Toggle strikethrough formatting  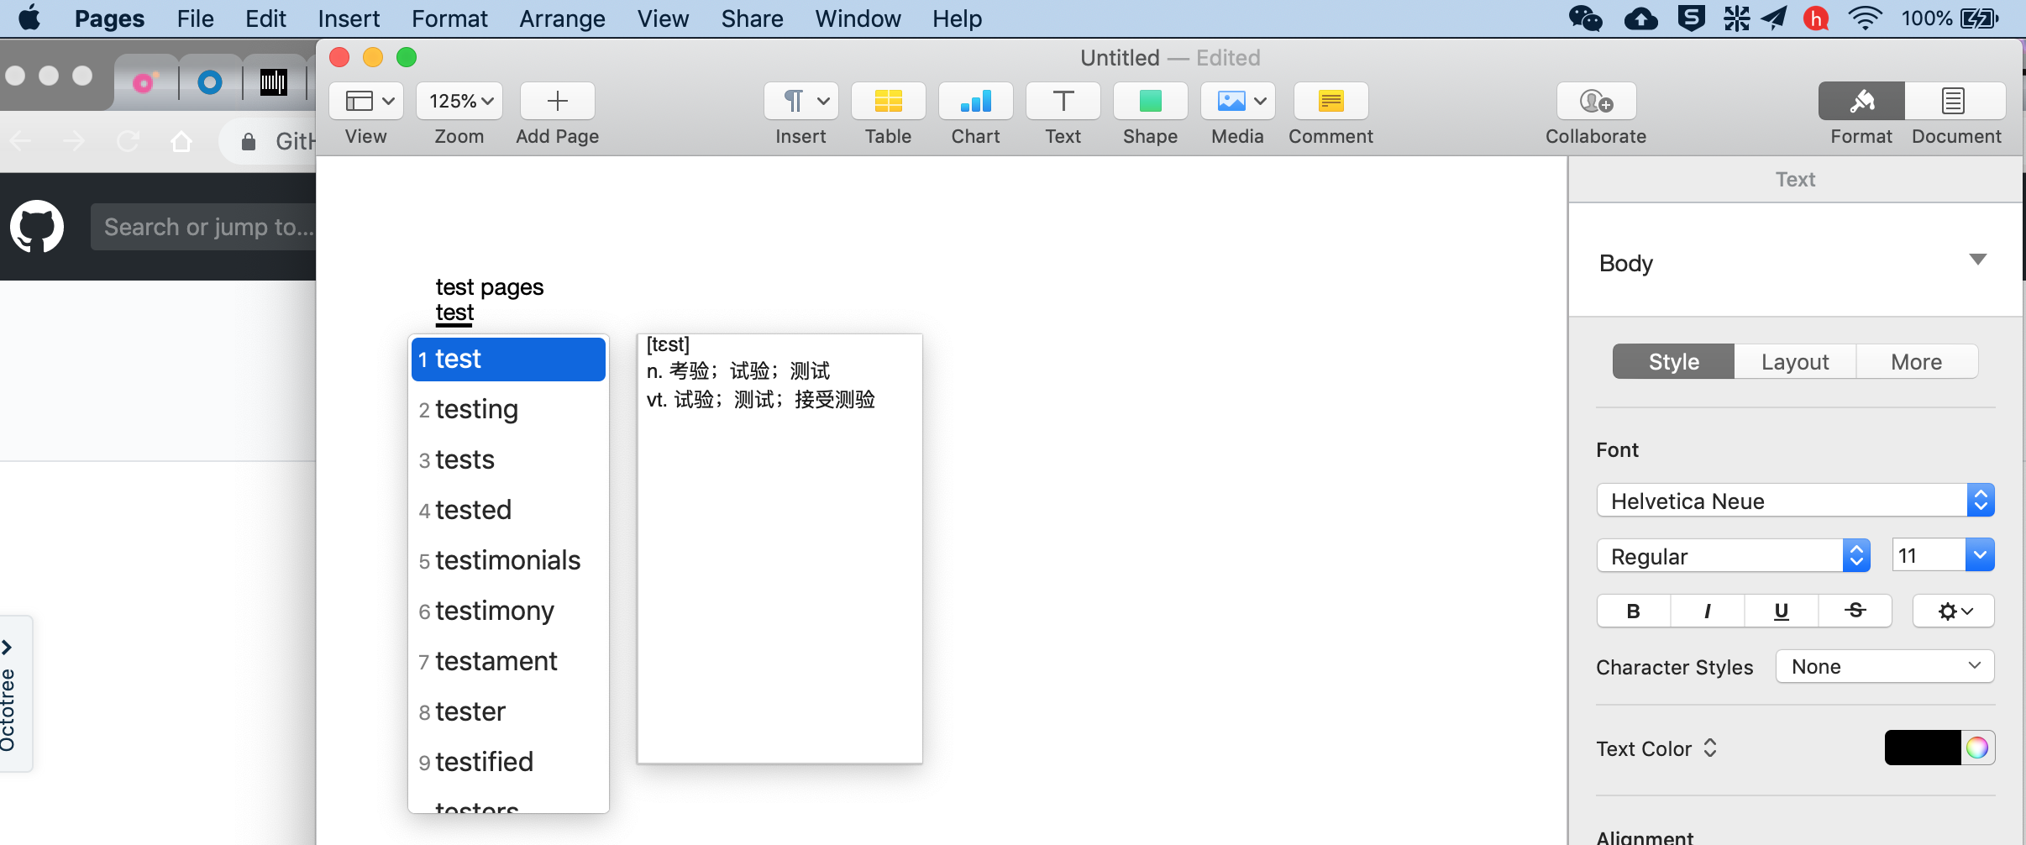(x=1855, y=611)
